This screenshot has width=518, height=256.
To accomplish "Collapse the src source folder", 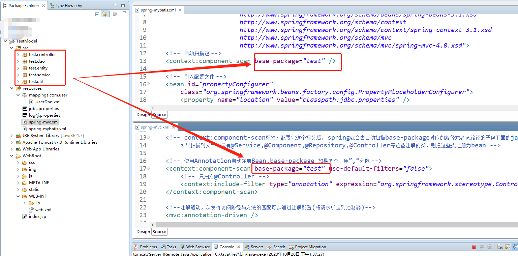I will [x=12, y=48].
